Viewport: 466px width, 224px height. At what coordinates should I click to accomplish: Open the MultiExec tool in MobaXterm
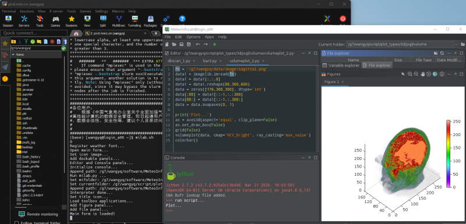tap(119, 22)
